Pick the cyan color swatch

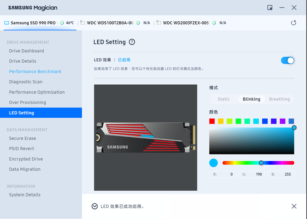click(x=256, y=121)
